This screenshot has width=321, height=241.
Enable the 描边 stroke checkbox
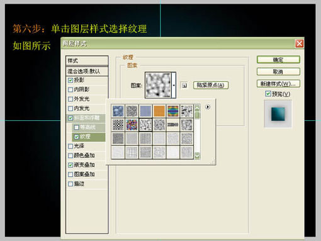[70, 184]
